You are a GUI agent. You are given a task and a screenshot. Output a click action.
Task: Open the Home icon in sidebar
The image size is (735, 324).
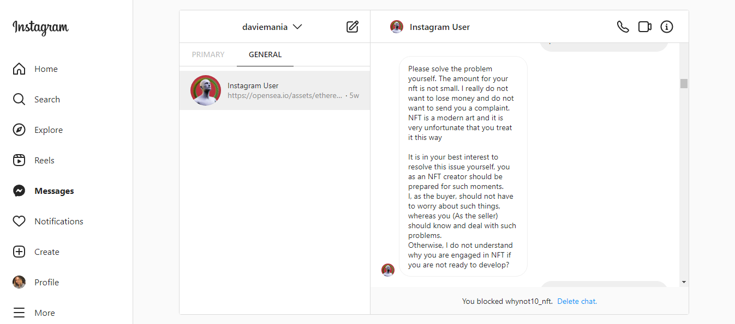tap(19, 69)
